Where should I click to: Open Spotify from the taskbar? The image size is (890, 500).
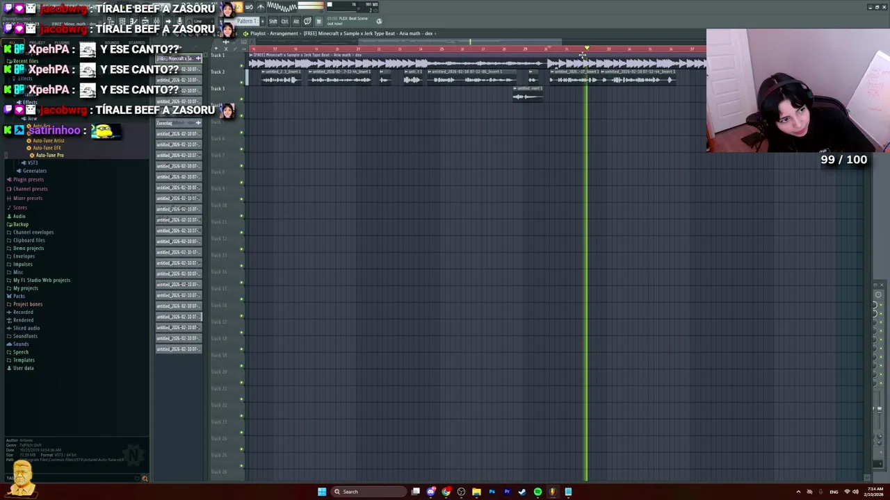tap(537, 492)
